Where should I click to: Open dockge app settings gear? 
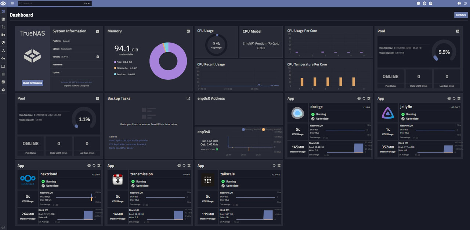(x=369, y=98)
